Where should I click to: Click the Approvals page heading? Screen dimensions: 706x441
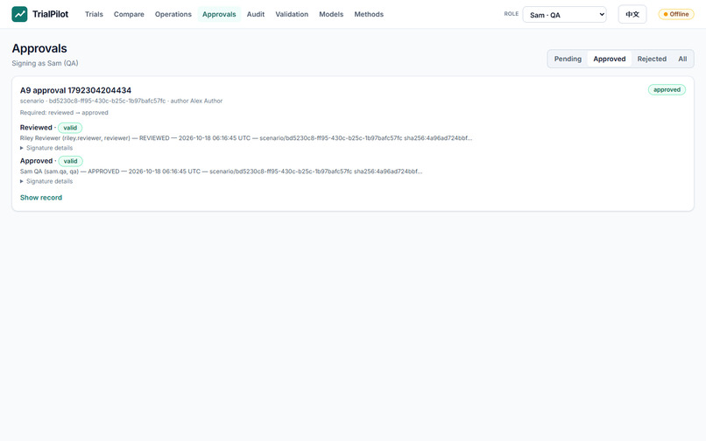point(39,48)
